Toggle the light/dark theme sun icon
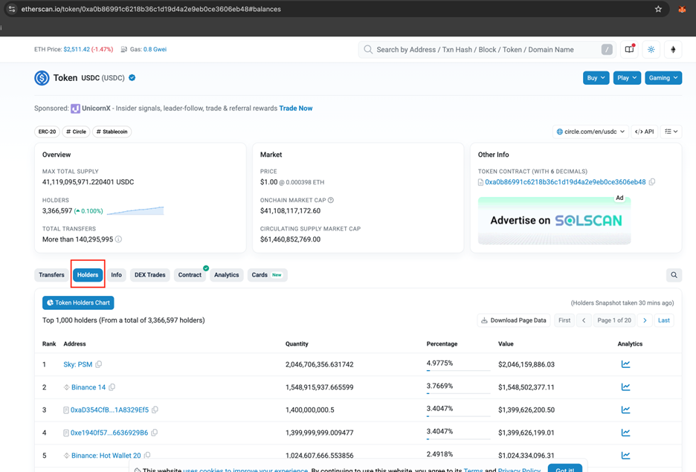 click(651, 49)
